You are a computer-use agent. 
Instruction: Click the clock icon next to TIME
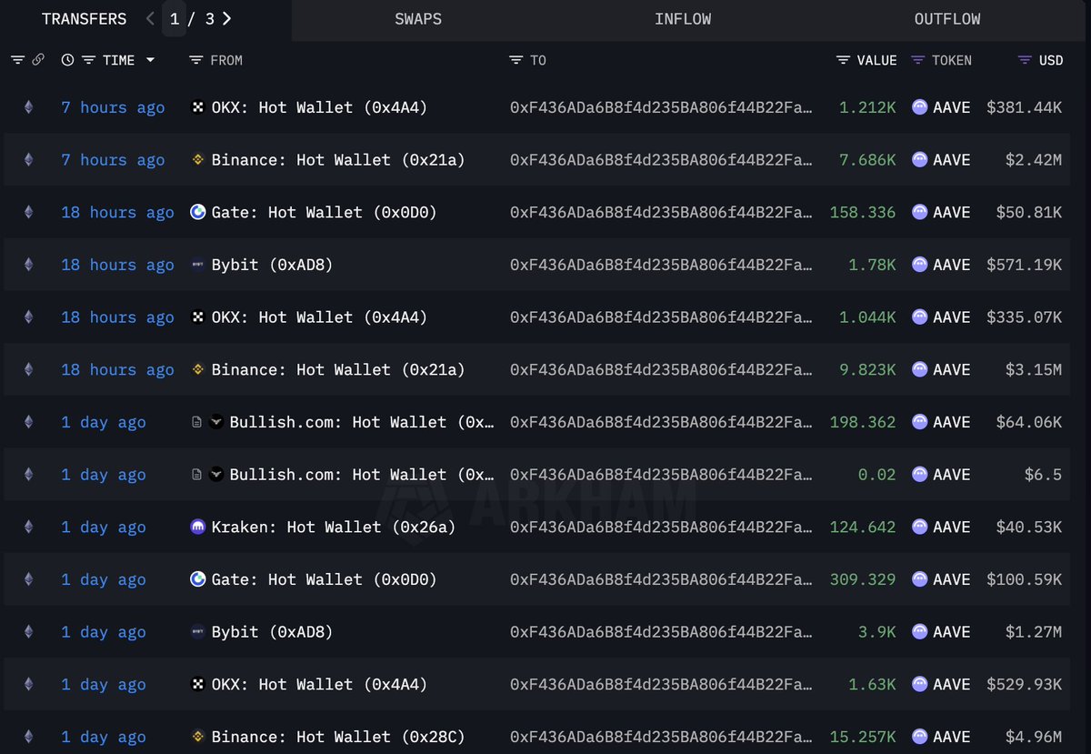[x=67, y=60]
